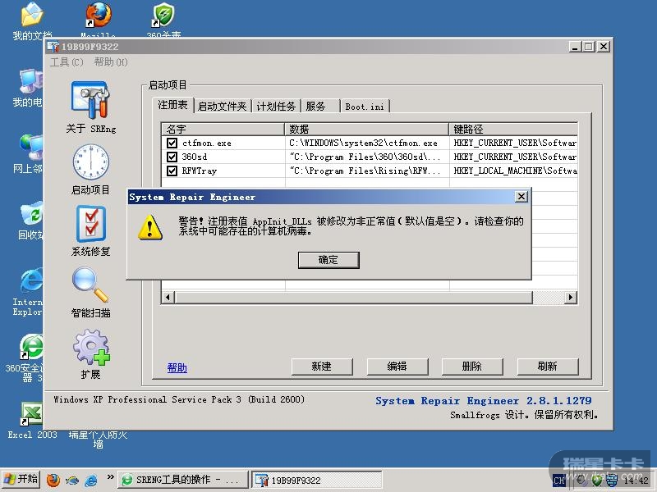The height and width of the screenshot is (492, 657).
Task: Click the 删除 button
Action: 472,367
